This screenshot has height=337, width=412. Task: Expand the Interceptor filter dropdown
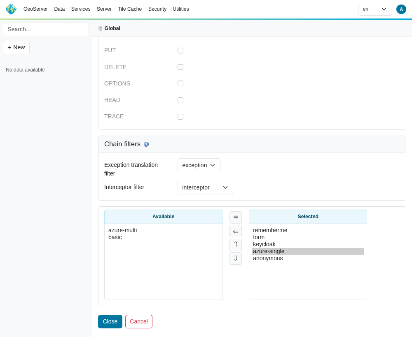tap(205, 188)
